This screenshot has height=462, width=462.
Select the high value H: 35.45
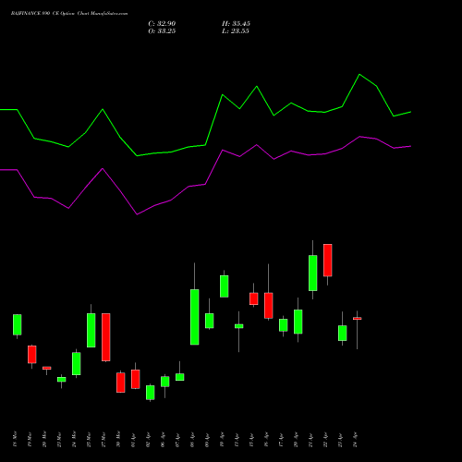[x=236, y=24]
